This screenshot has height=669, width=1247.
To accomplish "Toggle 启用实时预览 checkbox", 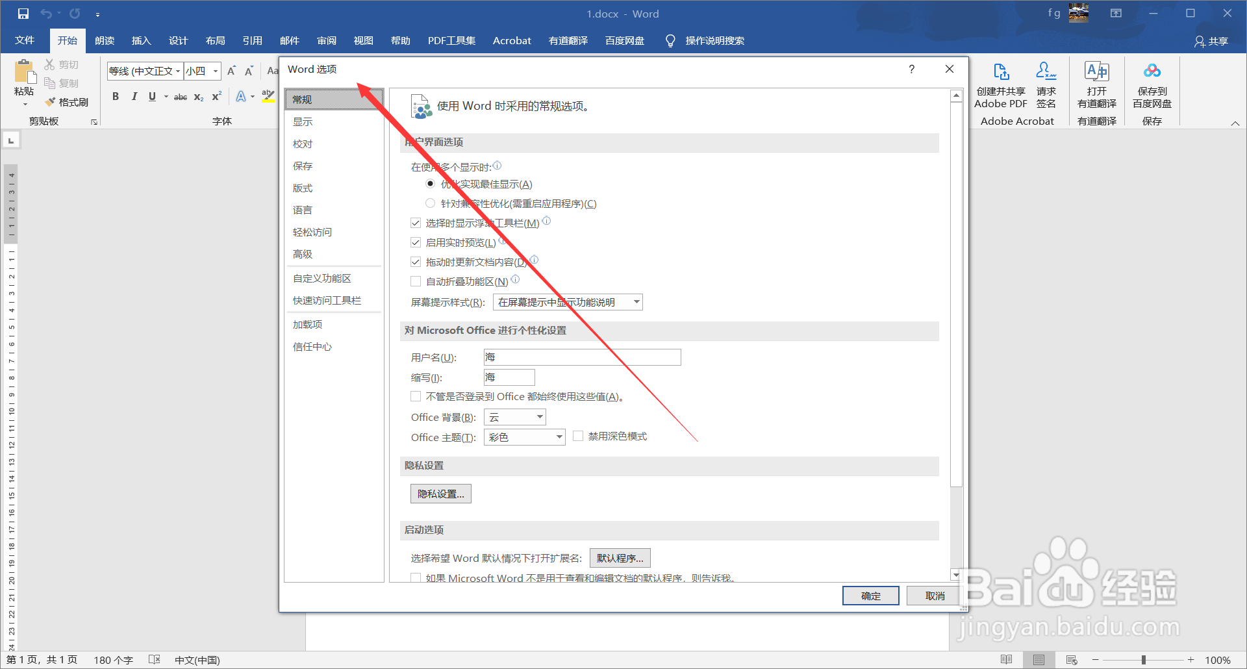I will [416, 242].
